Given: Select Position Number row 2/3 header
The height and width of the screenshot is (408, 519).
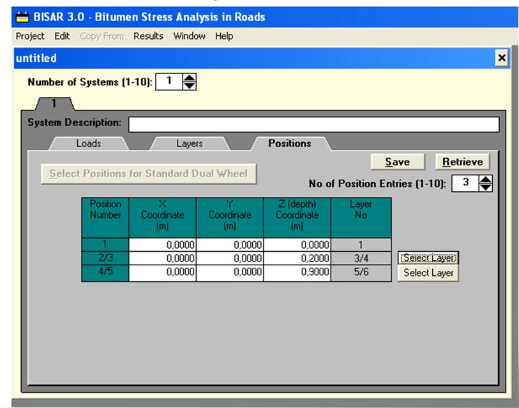Looking at the screenshot, I should pyautogui.click(x=105, y=258).
